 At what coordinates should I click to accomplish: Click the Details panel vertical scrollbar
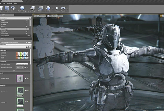pos(31,57)
